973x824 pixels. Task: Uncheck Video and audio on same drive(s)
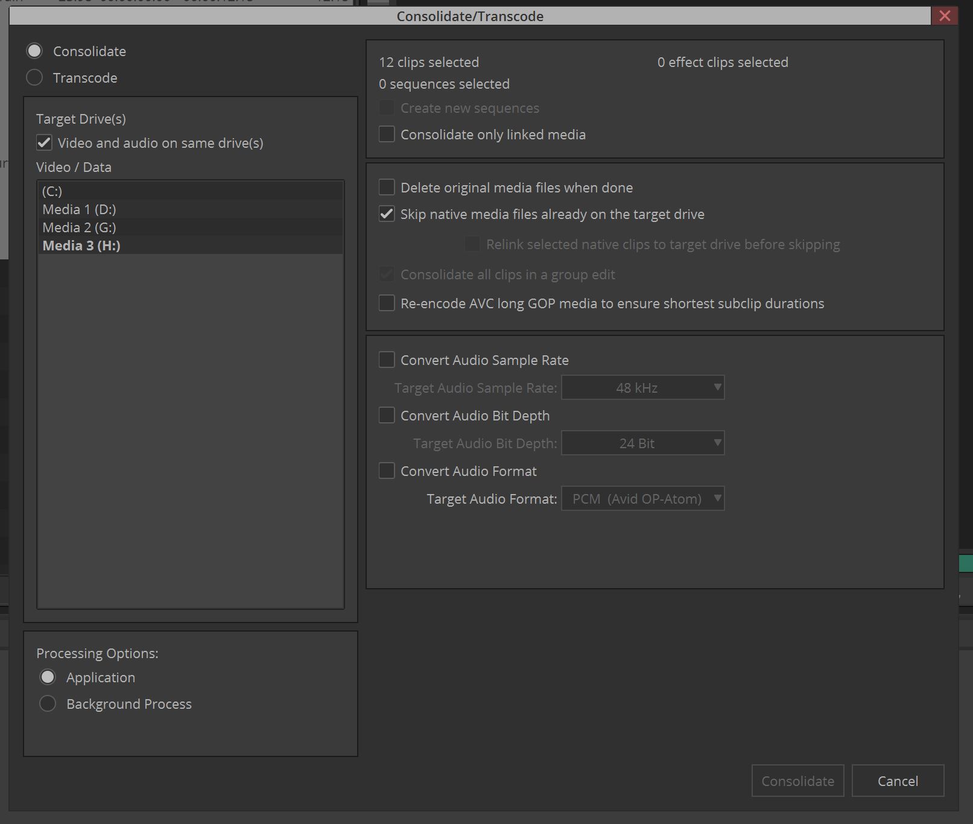44,143
